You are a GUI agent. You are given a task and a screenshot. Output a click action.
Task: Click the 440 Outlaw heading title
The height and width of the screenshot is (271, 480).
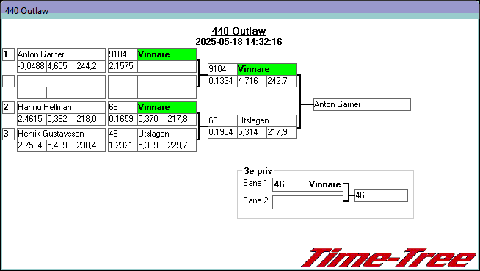point(239,31)
